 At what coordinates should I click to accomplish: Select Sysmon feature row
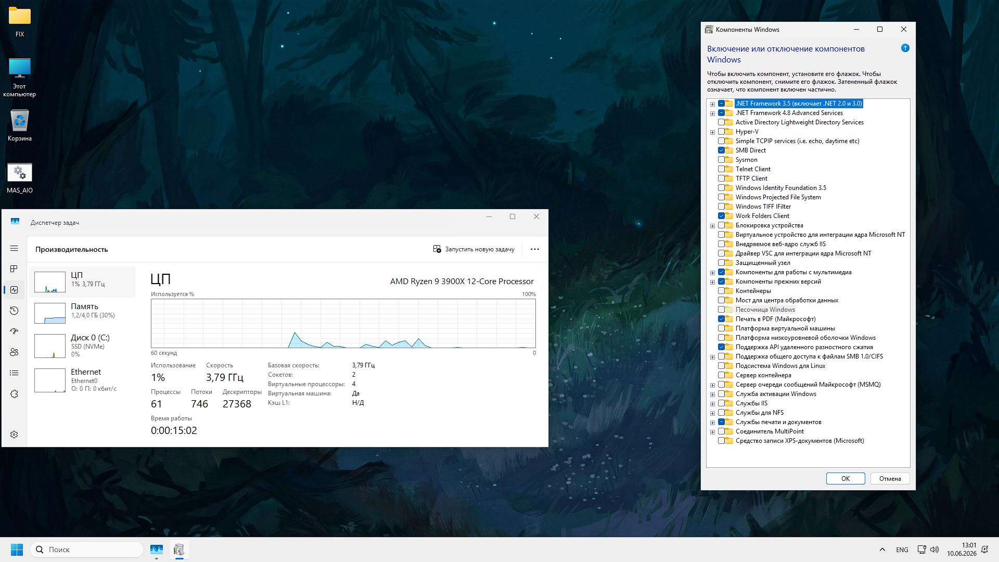[x=746, y=160]
